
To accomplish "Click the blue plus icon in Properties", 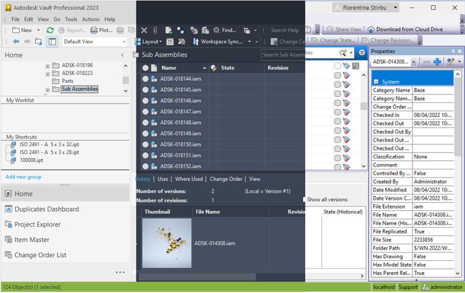I will 437,62.
